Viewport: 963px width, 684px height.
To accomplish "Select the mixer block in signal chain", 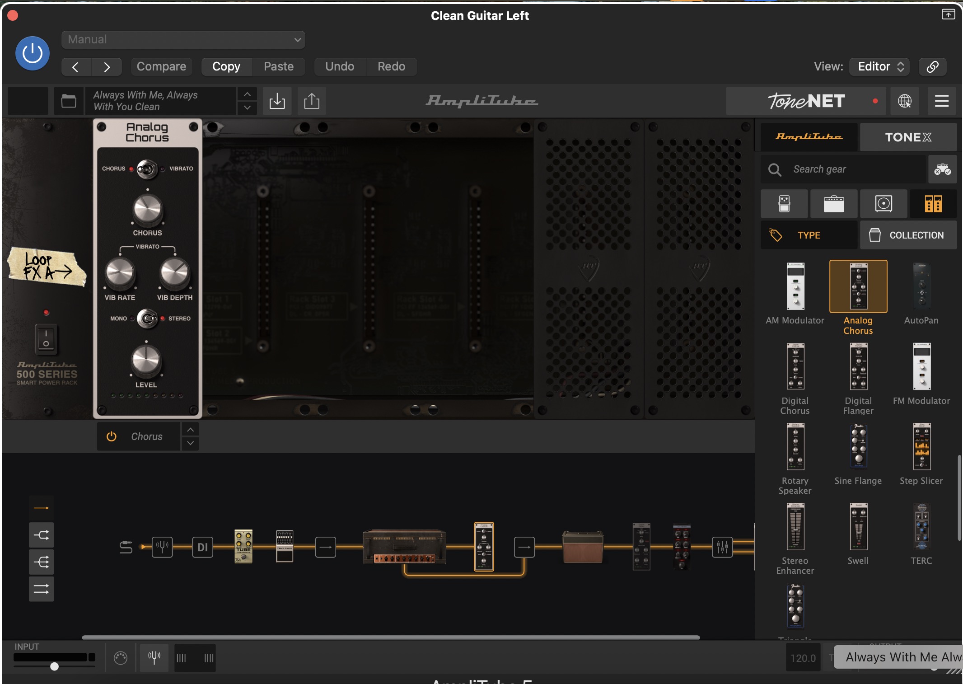I will [x=722, y=547].
